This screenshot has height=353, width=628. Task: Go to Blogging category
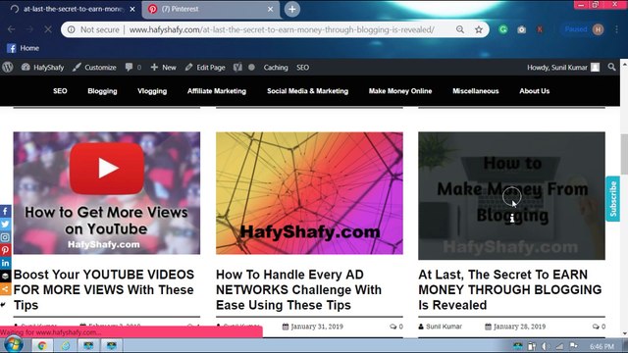click(x=102, y=91)
